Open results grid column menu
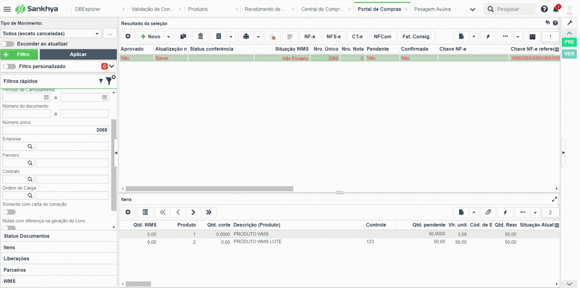The width and height of the screenshot is (580, 288). (557, 49)
